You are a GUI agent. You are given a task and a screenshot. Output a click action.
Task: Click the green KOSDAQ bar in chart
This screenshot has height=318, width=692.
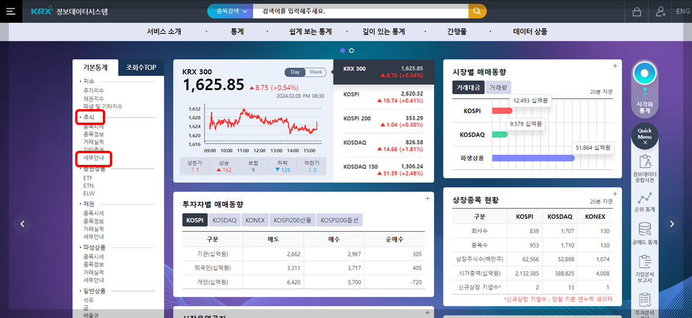pos(500,134)
